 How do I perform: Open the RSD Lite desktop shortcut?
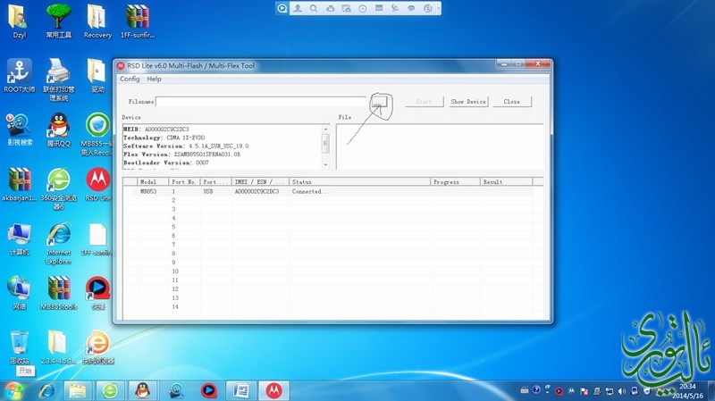(x=97, y=184)
